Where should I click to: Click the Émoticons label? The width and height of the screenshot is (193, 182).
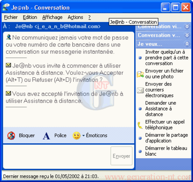(96, 135)
